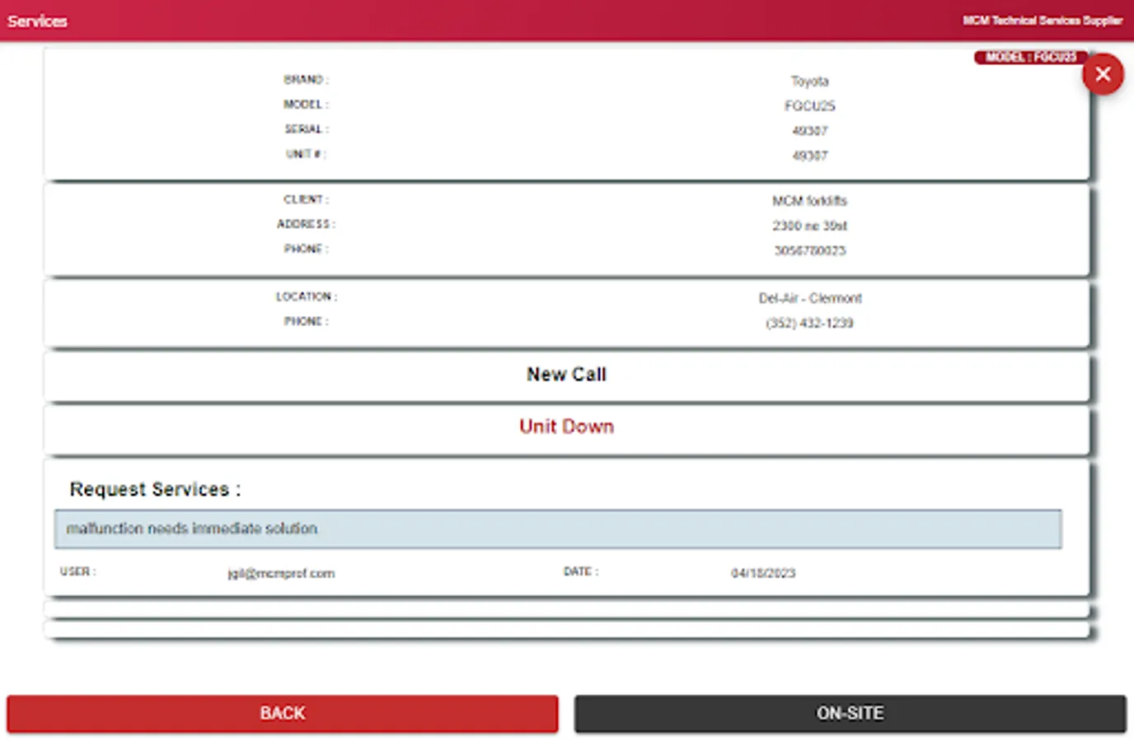
Task: Click the DATE : label
Action: [581, 571]
